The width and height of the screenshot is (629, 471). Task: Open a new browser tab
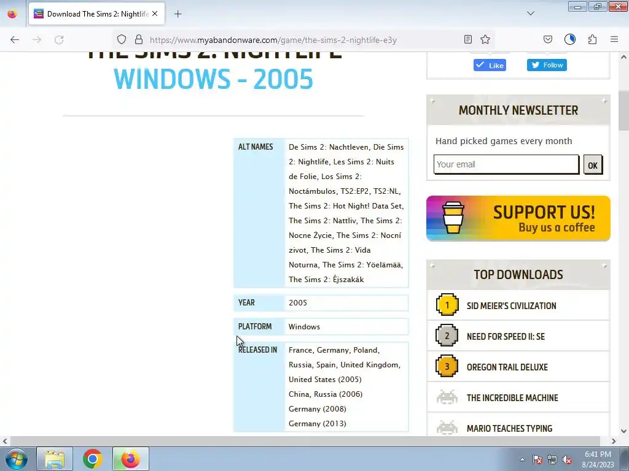click(178, 14)
